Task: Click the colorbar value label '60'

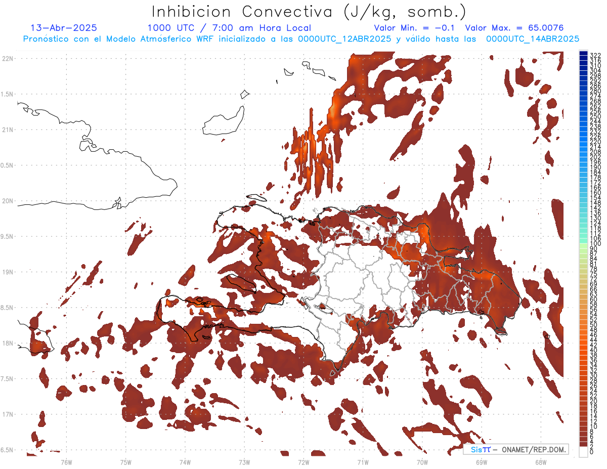Action: point(594,300)
